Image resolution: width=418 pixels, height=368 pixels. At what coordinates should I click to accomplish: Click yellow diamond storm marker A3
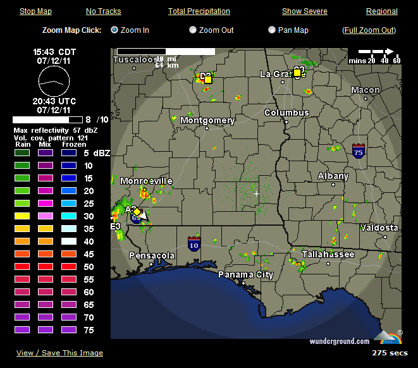click(137, 212)
